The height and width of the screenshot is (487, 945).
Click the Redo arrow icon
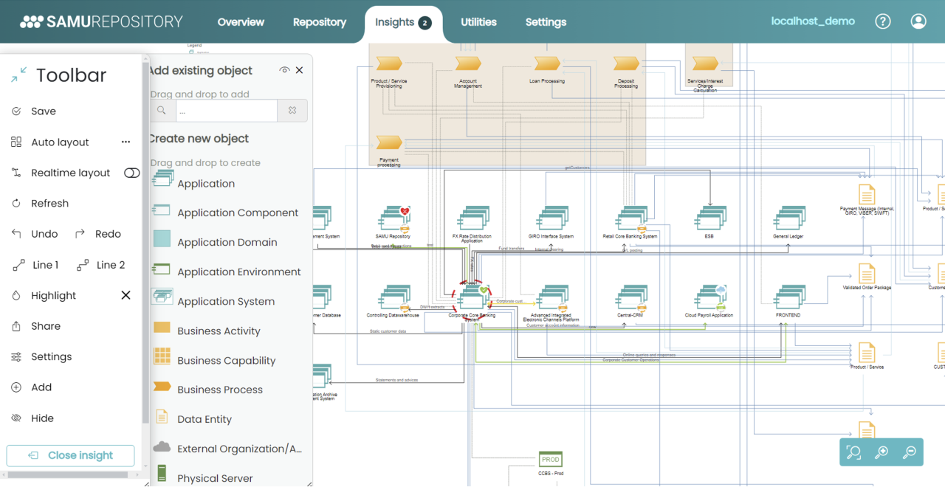[80, 234]
